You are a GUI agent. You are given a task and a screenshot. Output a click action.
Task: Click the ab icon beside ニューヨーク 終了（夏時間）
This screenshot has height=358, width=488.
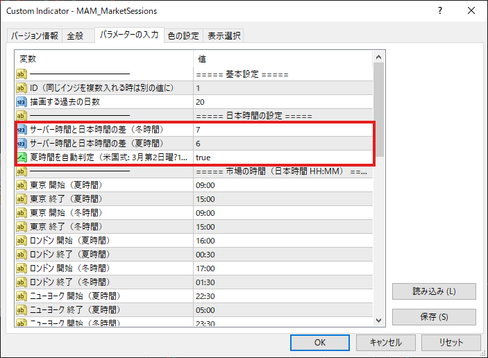click(21, 310)
